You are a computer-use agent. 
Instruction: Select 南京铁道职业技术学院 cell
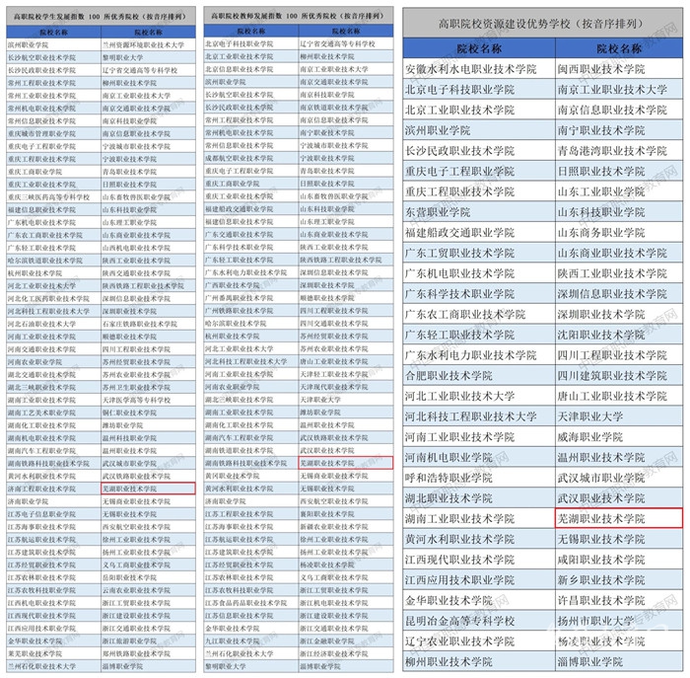[x=346, y=107]
